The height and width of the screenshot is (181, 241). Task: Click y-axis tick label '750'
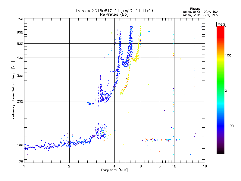coord(20,19)
